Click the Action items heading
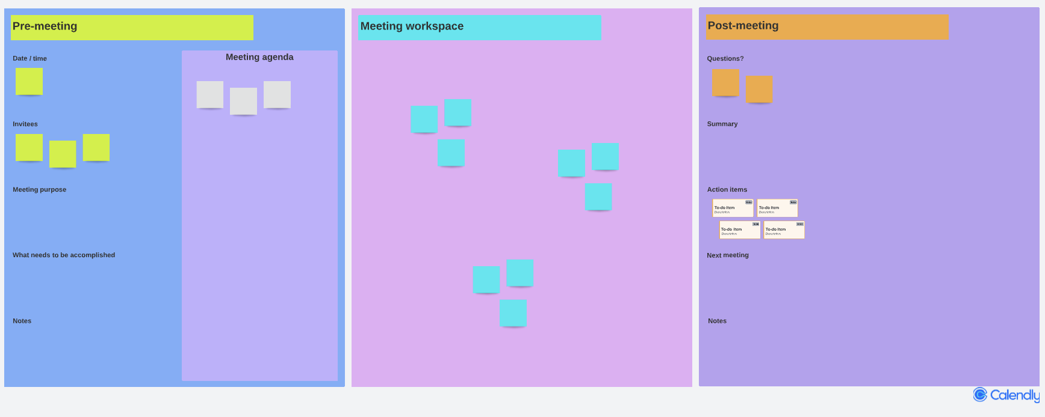 click(727, 189)
